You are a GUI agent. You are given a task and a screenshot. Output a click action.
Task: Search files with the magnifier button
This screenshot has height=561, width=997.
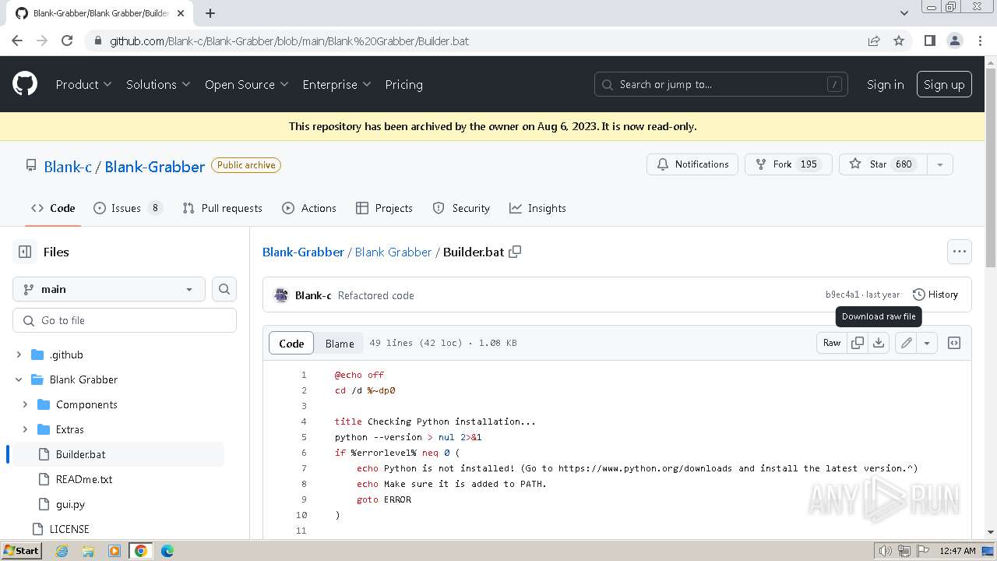[x=224, y=289]
